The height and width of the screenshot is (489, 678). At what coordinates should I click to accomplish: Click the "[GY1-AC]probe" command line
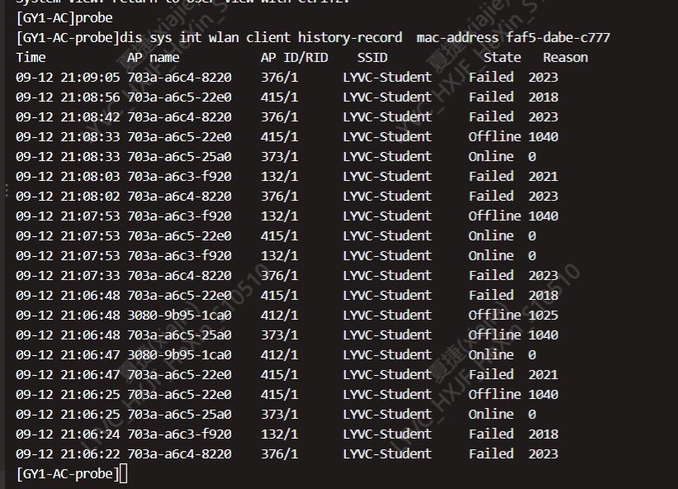coord(64,17)
